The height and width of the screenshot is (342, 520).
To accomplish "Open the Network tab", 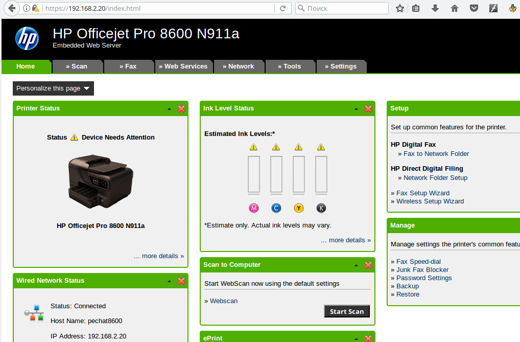I will click(239, 66).
